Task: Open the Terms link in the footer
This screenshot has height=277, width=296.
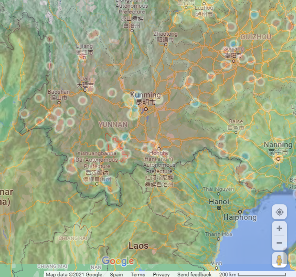Action: click(x=138, y=274)
